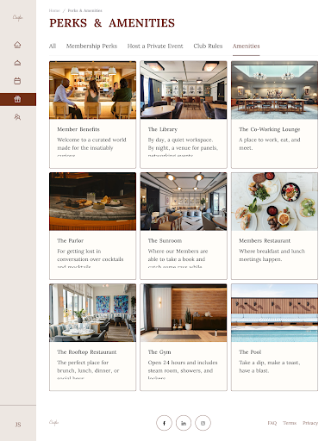The width and height of the screenshot is (331, 441).
Task: Click The Parlor card title
Action: [71, 240]
